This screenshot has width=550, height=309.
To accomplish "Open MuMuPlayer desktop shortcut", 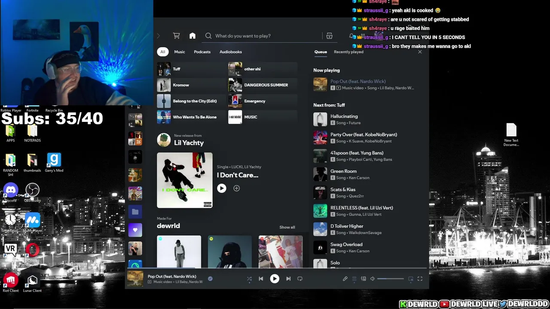I will pyautogui.click(x=33, y=222).
